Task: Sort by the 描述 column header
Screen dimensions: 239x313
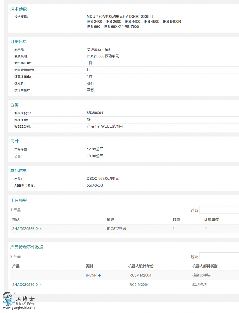Action: click(110, 219)
